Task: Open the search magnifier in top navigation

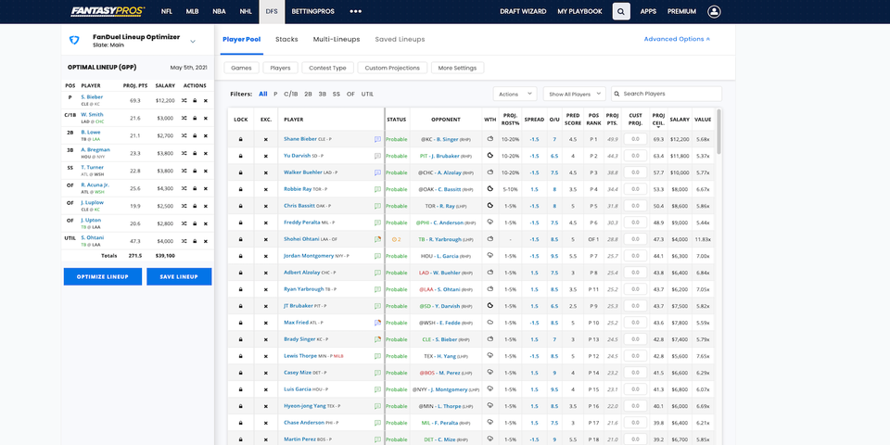Action: point(621,11)
